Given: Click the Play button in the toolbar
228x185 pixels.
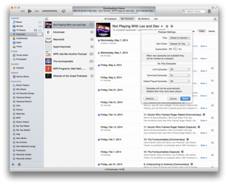Looking at the screenshot, I should 30,11.
